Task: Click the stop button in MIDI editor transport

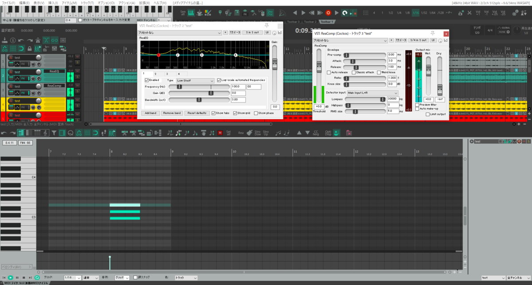Action: (x=23, y=277)
